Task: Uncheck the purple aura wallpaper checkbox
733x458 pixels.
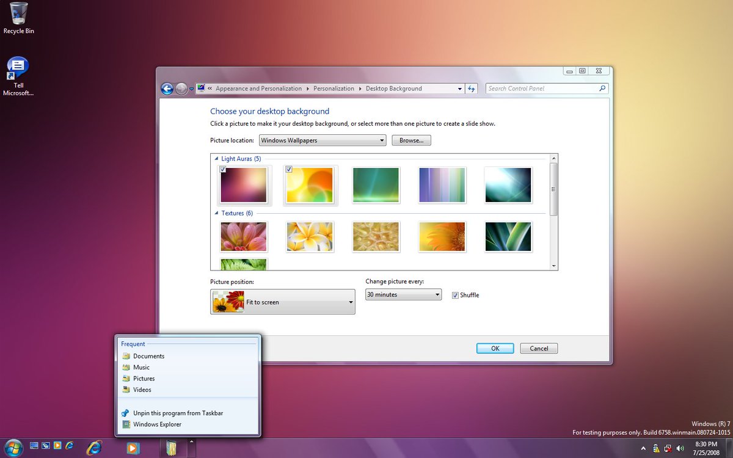Action: 223,169
